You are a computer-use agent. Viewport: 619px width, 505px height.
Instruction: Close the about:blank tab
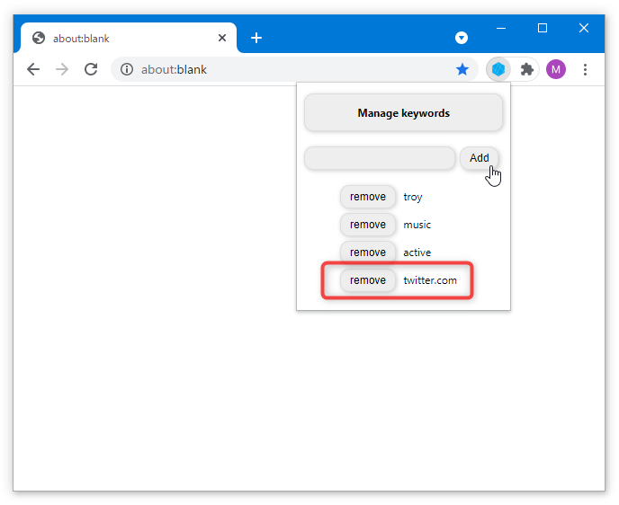pos(222,38)
